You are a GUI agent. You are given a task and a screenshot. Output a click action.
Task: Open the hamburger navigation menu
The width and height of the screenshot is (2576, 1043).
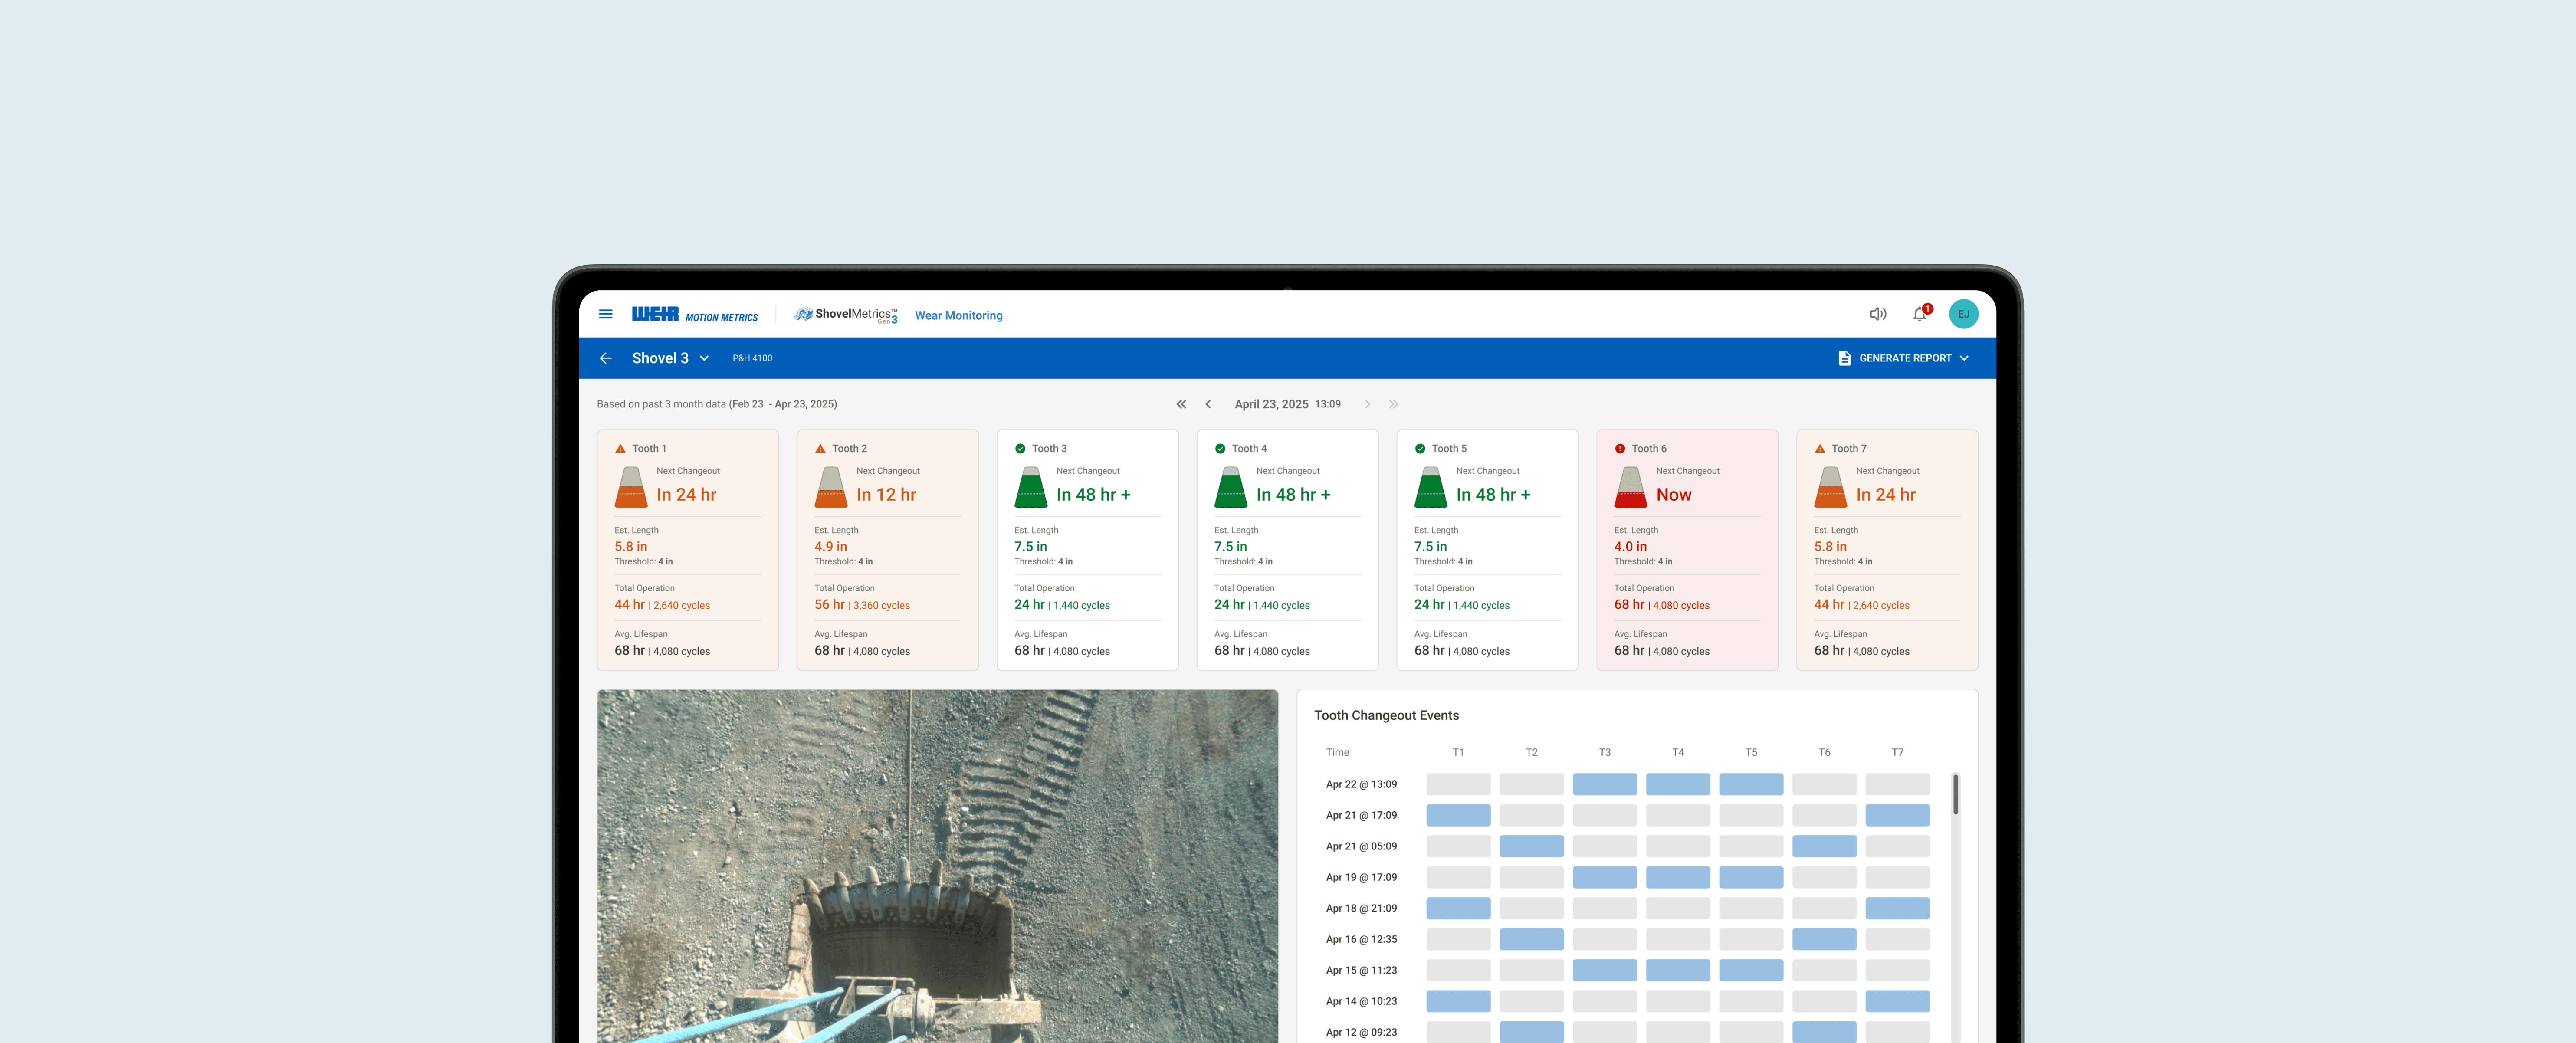[605, 314]
